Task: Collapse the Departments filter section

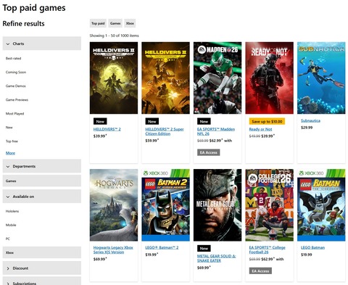Action: (42, 166)
